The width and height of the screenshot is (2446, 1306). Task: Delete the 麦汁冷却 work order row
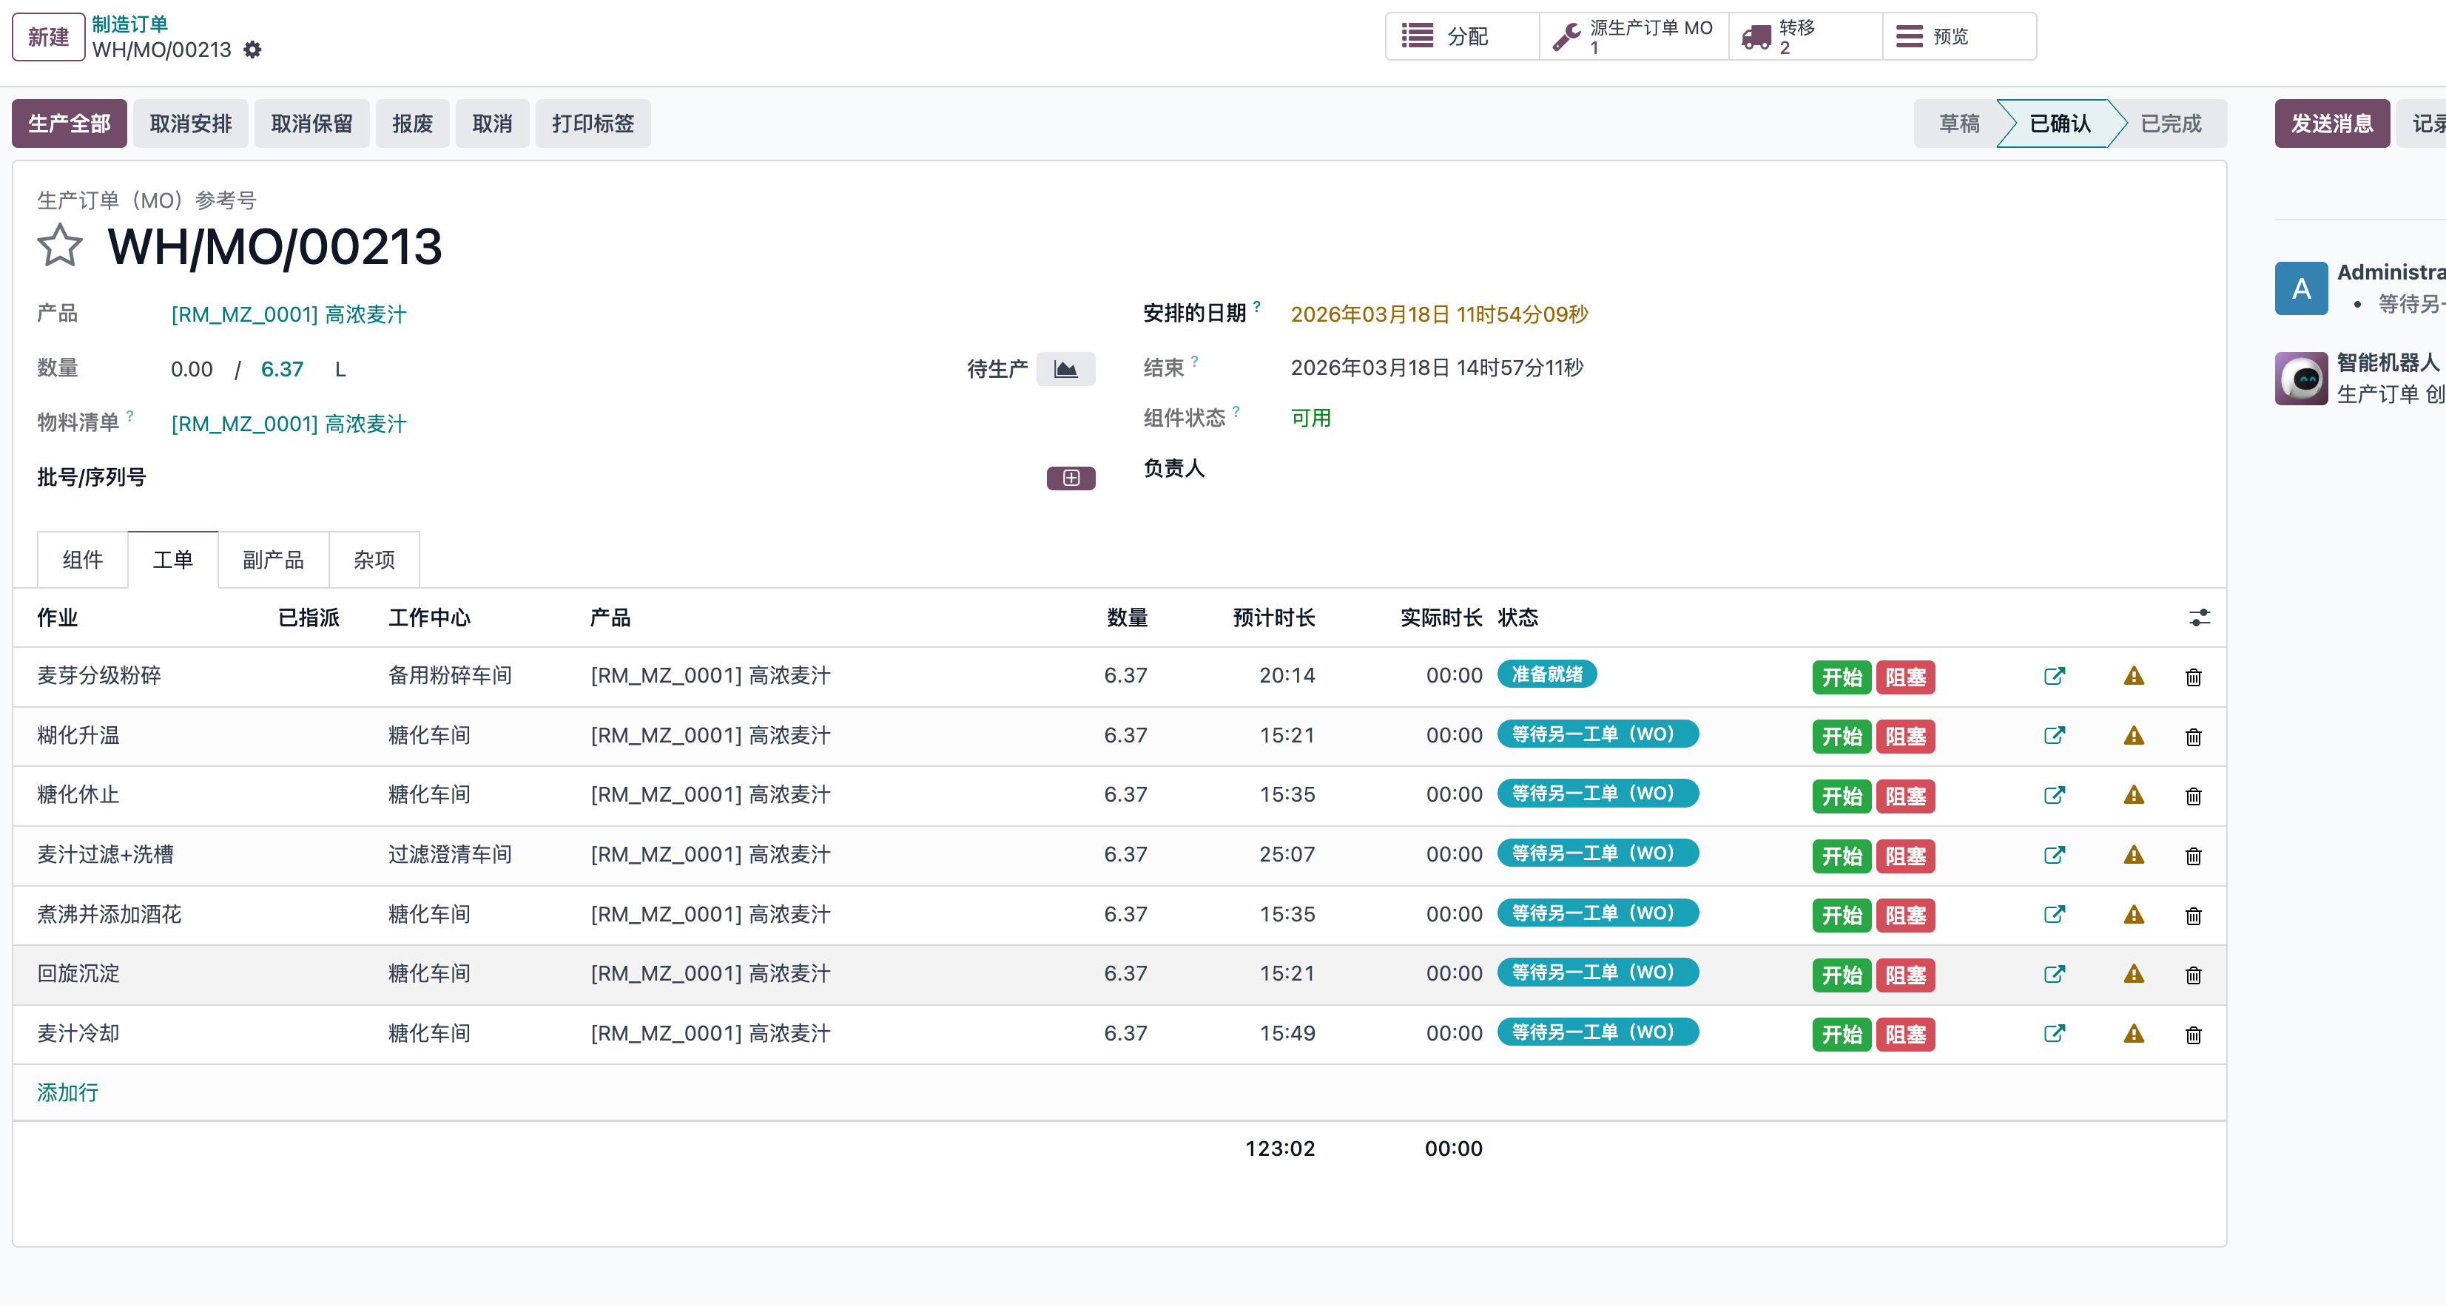[2194, 1035]
